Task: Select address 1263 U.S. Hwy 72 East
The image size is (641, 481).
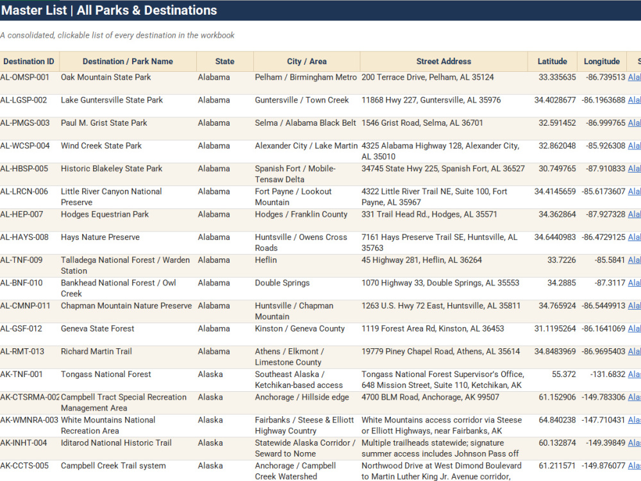Action: 444,312
